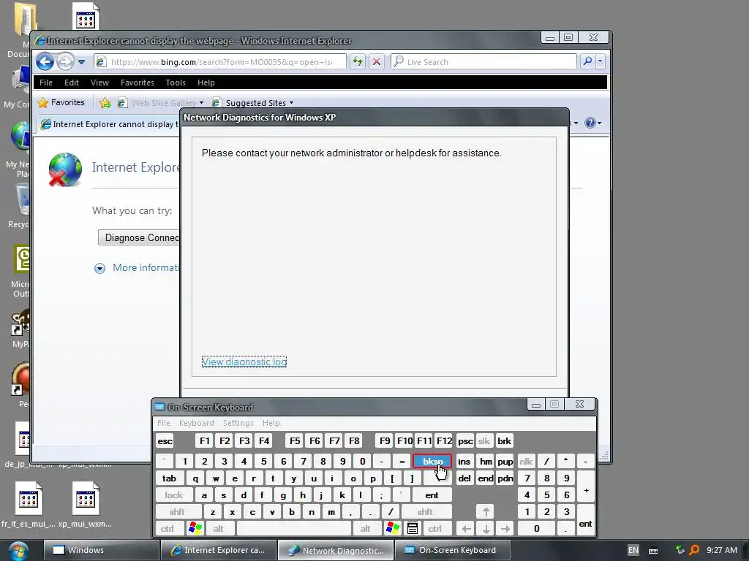
Task: Click Internet Explorer's Forward arrow button
Action: click(65, 61)
